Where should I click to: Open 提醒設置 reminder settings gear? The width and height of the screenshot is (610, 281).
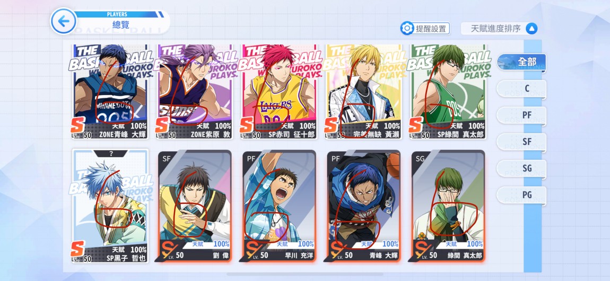pyautogui.click(x=407, y=29)
